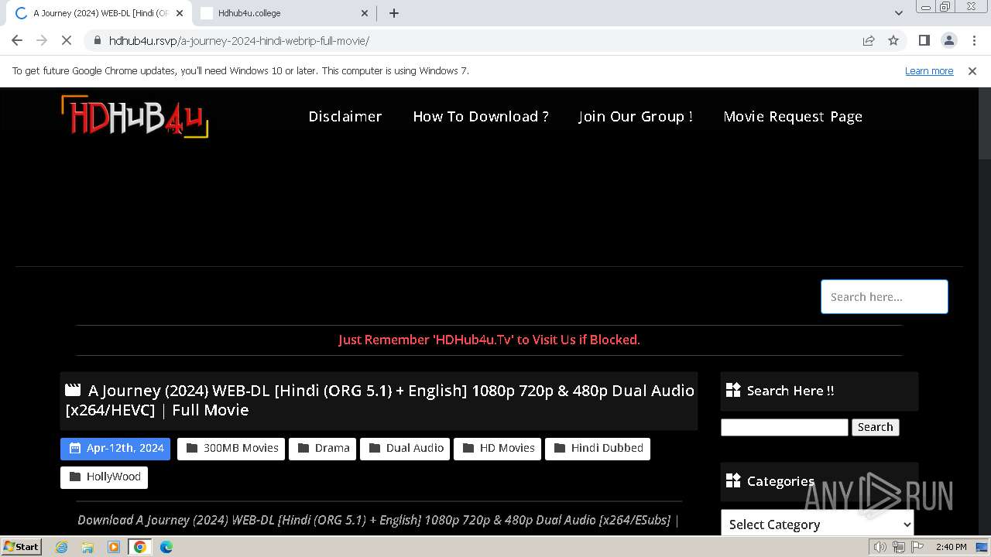This screenshot has width=991, height=557.
Task: Open site info padlock icon
Action: (97, 40)
